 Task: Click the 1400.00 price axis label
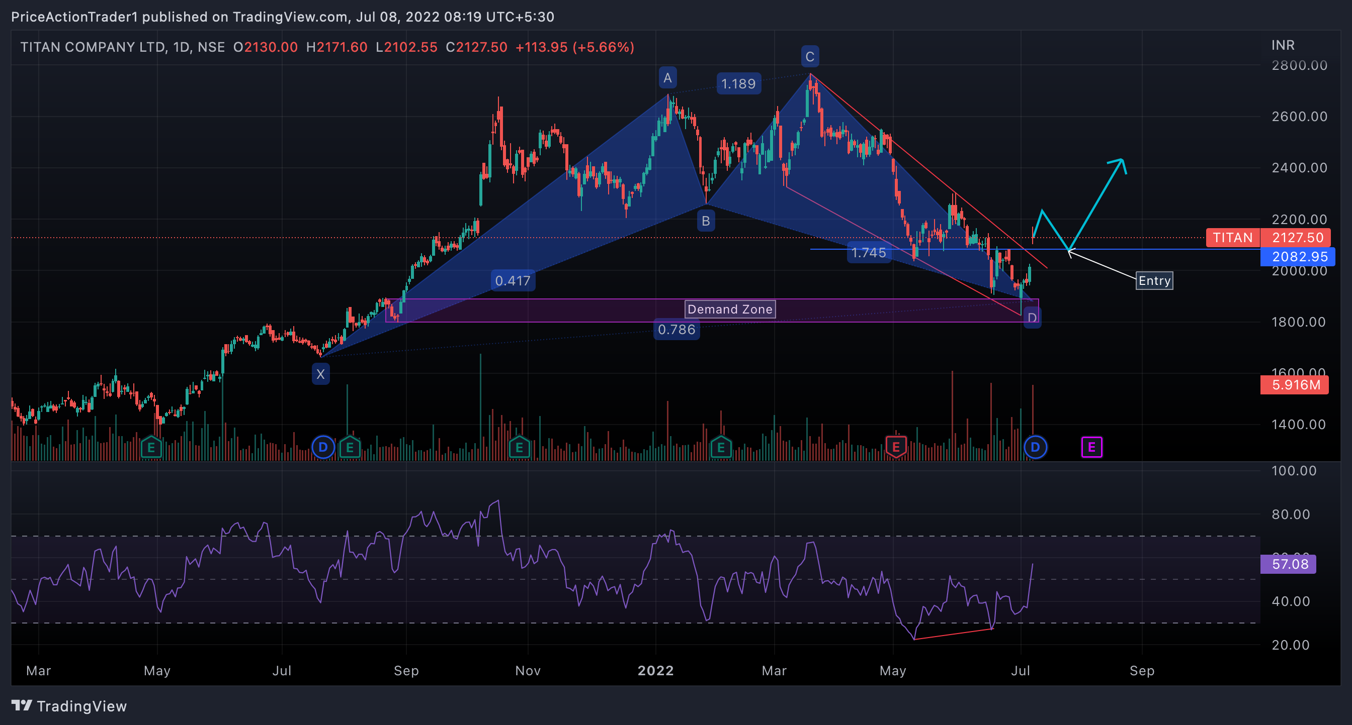click(x=1299, y=425)
